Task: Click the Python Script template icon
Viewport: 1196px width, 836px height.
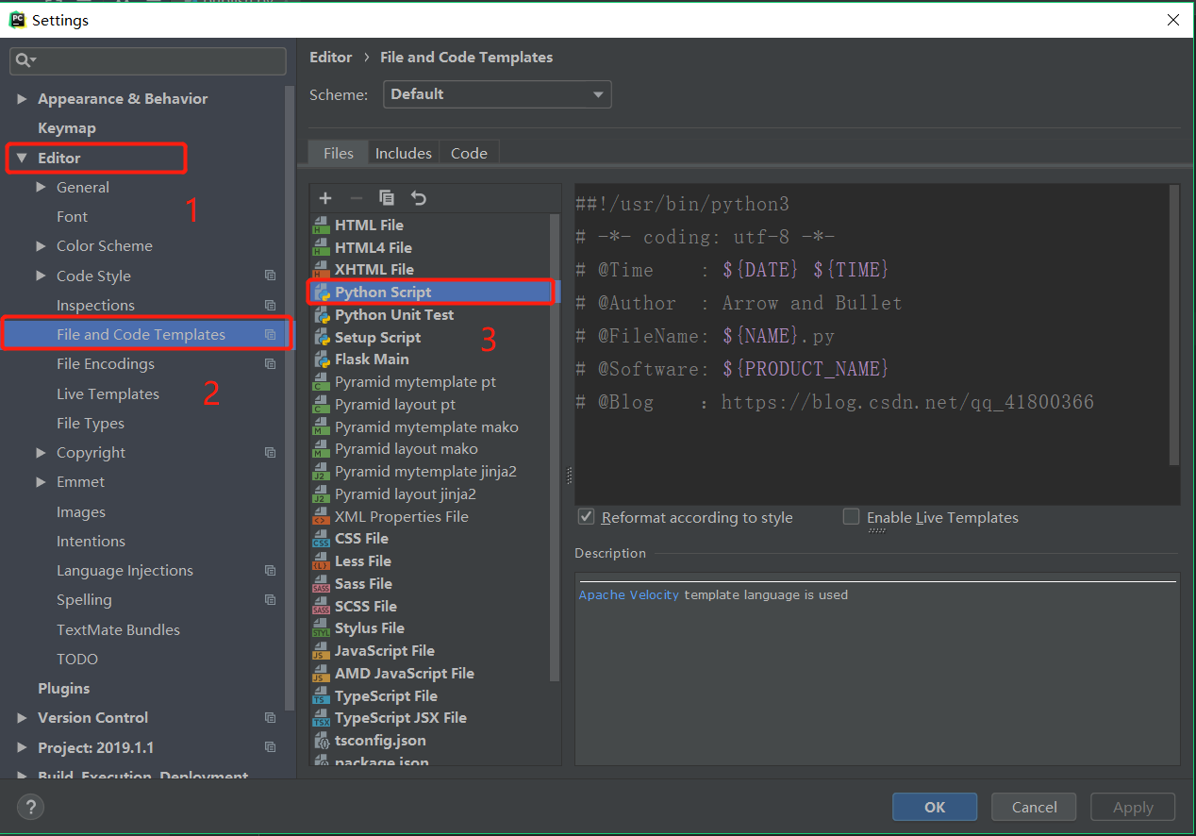Action: coord(321,293)
